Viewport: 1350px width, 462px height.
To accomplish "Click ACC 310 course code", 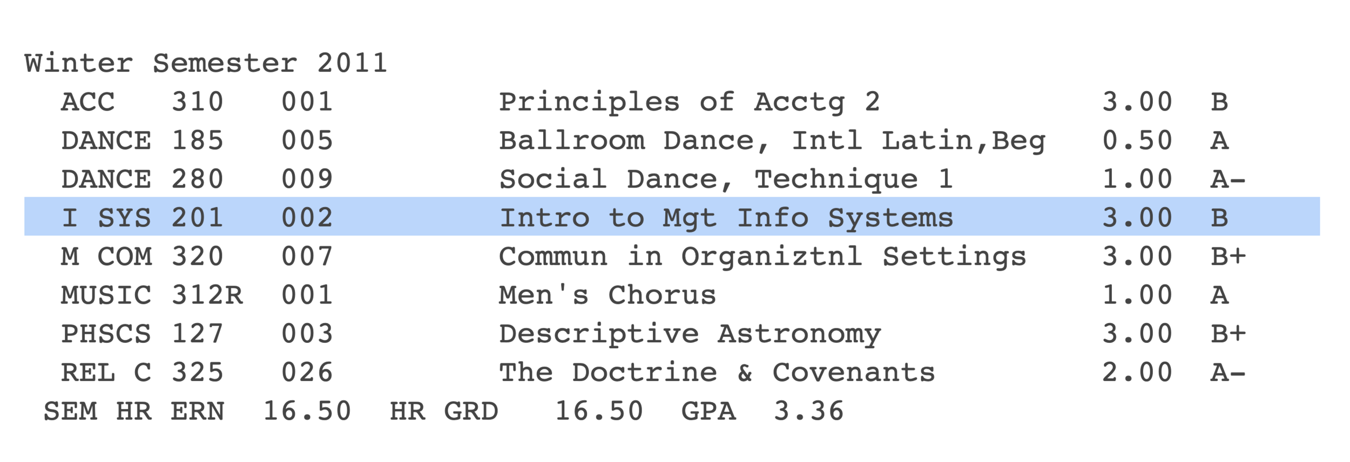I will click(x=142, y=102).
